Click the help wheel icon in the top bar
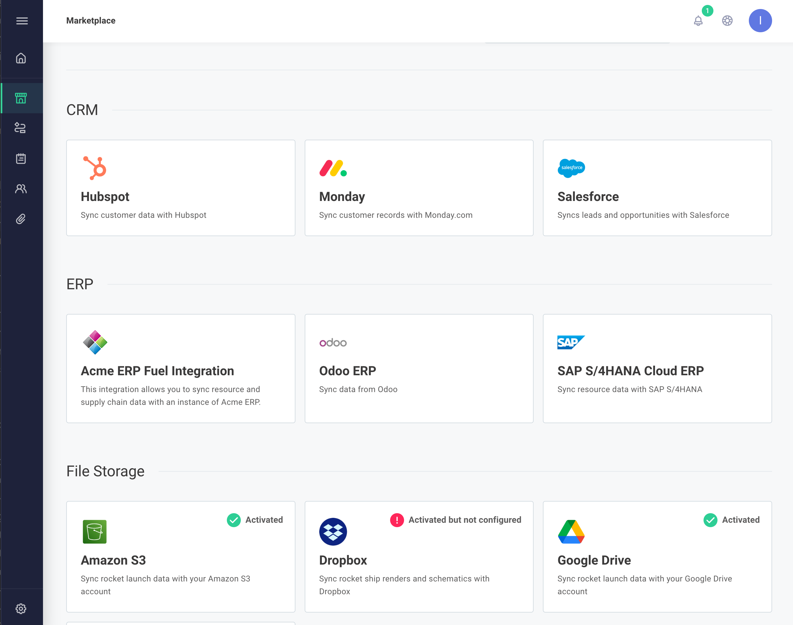This screenshot has width=793, height=625. point(727,21)
